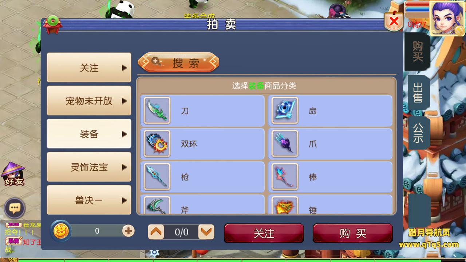Expand the 灵饰法宝 category

(x=89, y=167)
